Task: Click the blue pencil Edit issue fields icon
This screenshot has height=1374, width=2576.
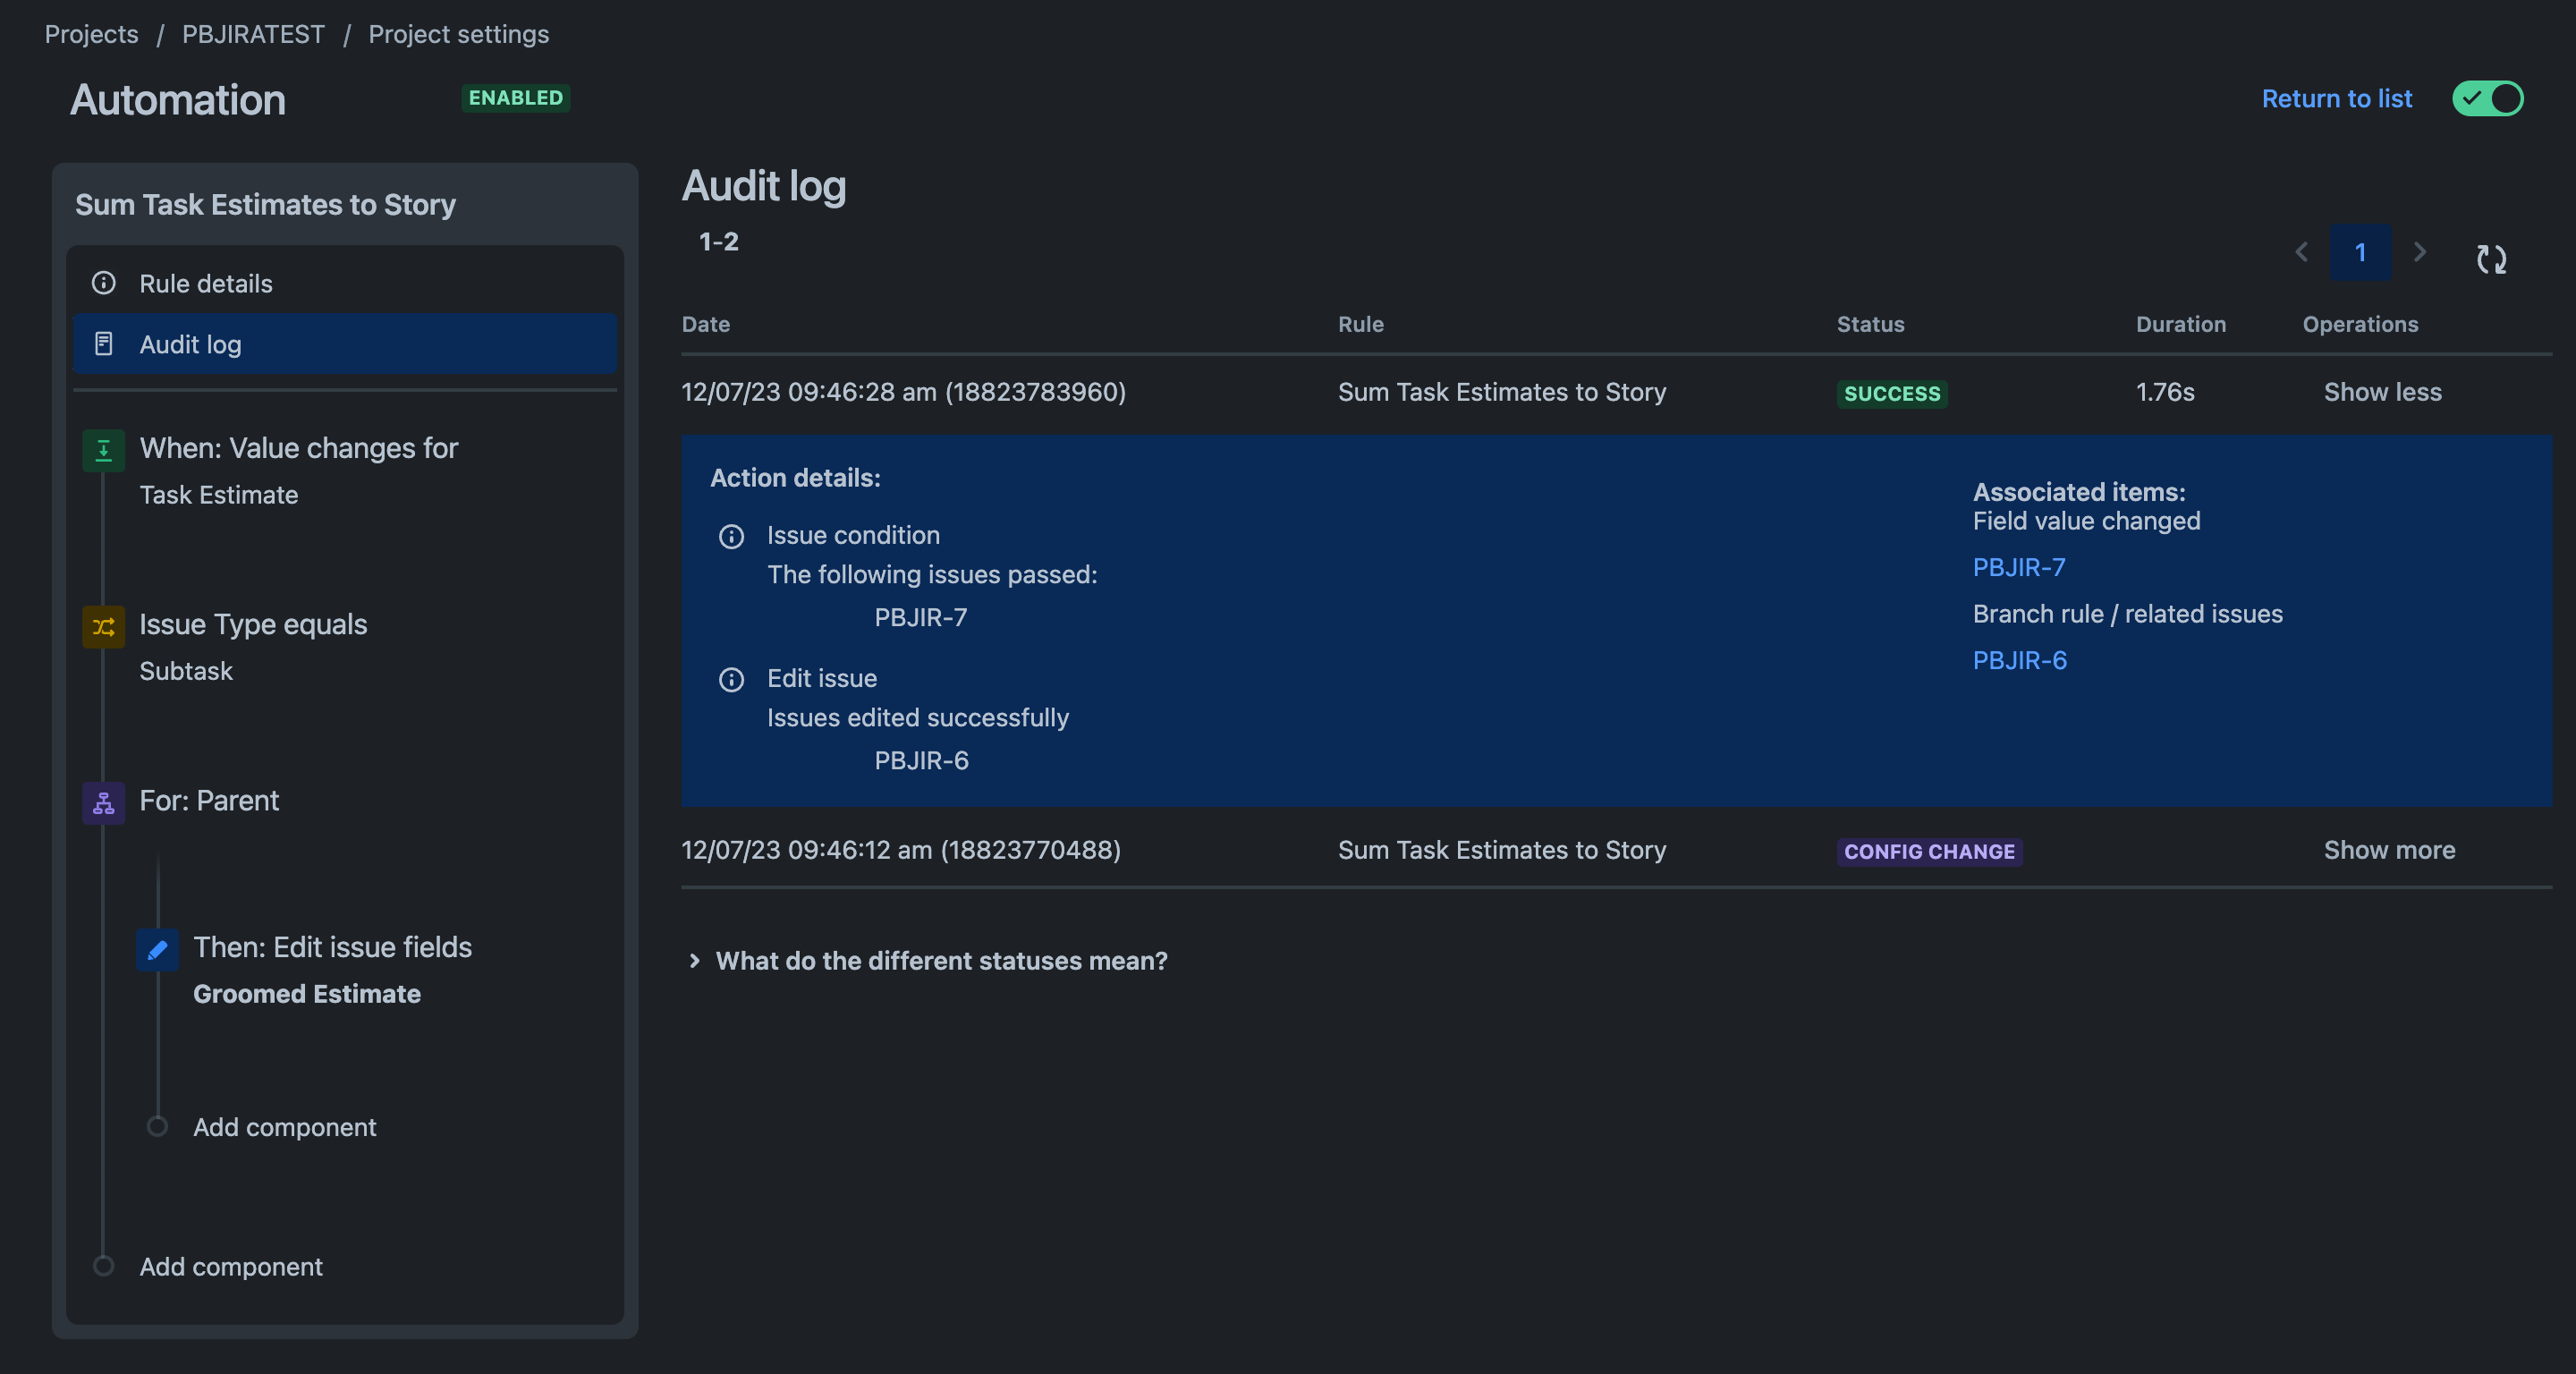Action: [x=157, y=950]
